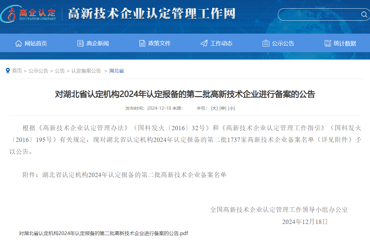This screenshot has width=370, height=248.
Task: Click the home icon beside 网站首页
Action: pyautogui.click(x=19, y=43)
